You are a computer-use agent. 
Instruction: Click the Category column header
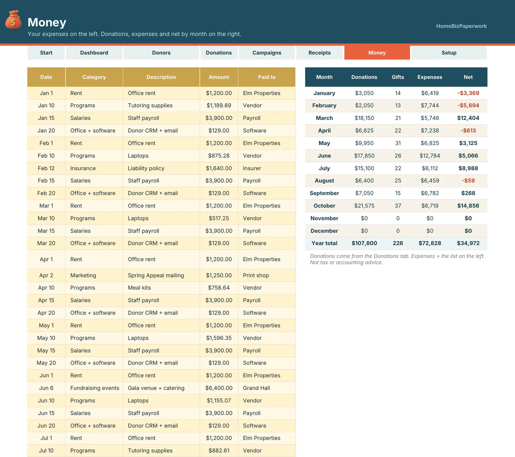pos(94,77)
